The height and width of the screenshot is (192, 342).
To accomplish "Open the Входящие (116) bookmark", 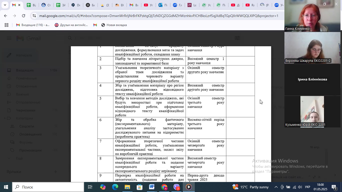I will tap(33, 25).
